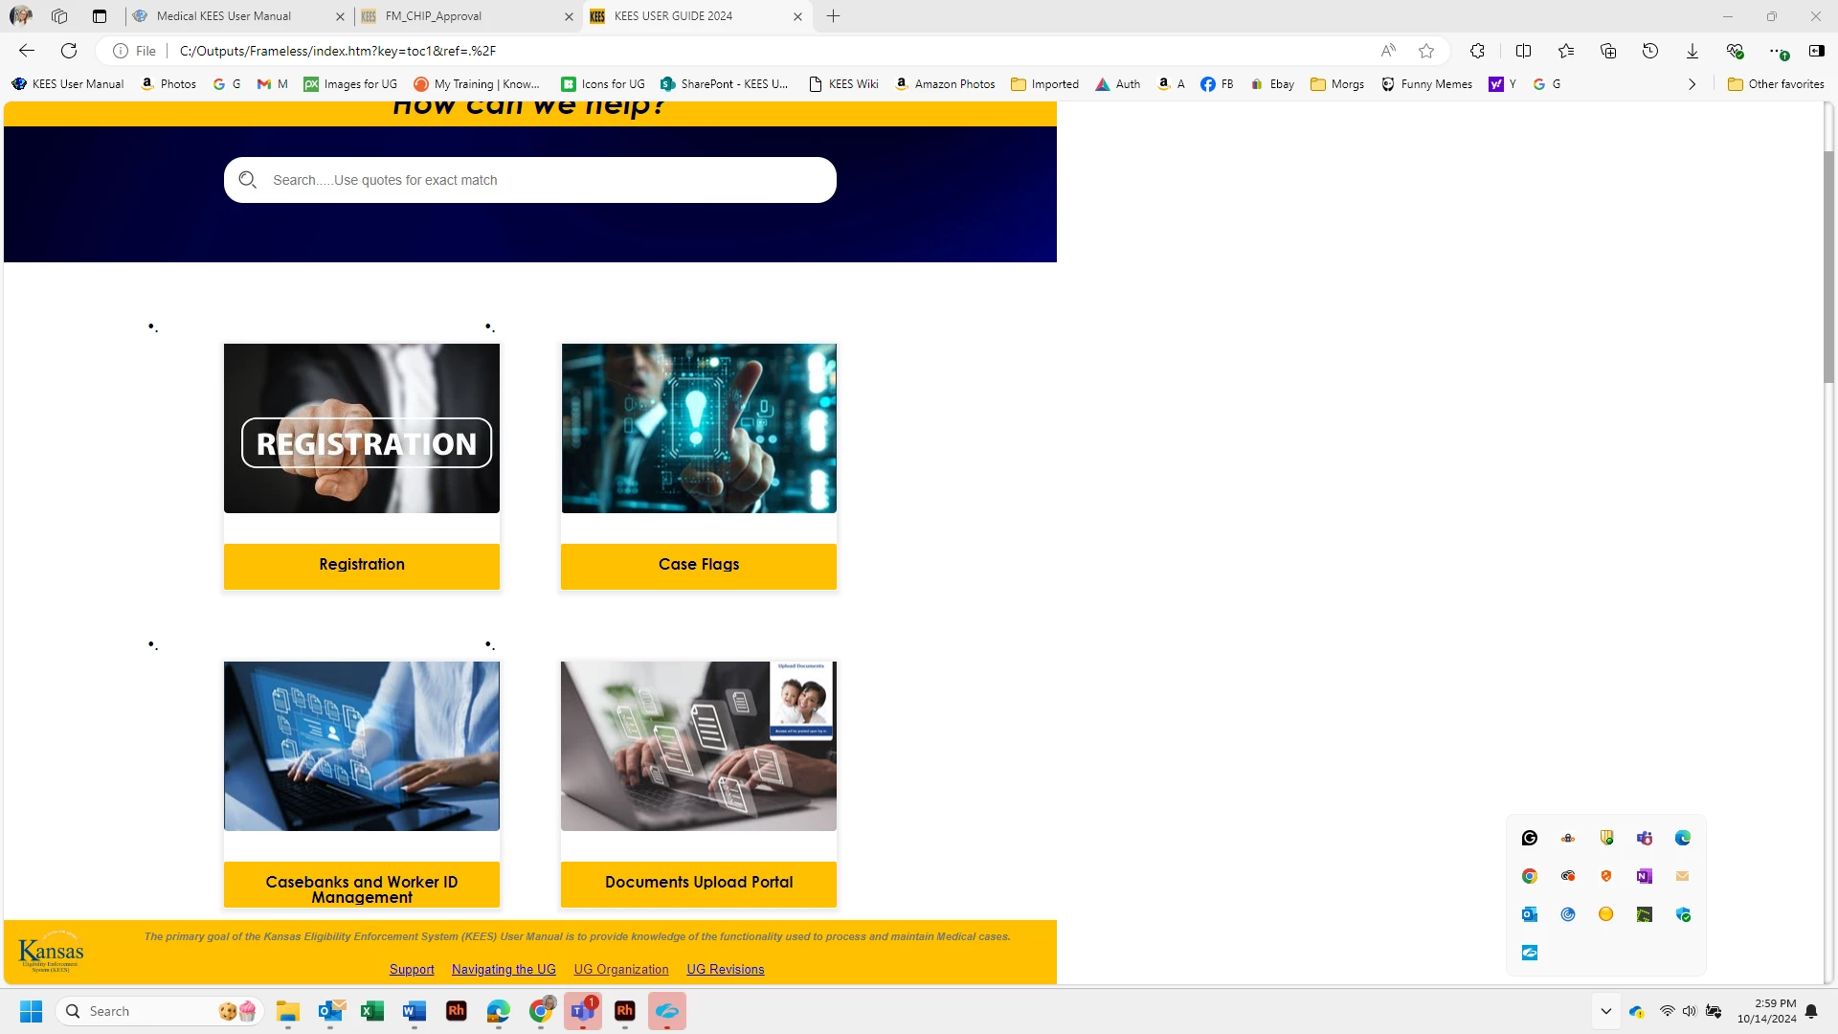Image resolution: width=1838 pixels, height=1034 pixels.
Task: Open Word from the taskbar
Action: (x=414, y=1011)
